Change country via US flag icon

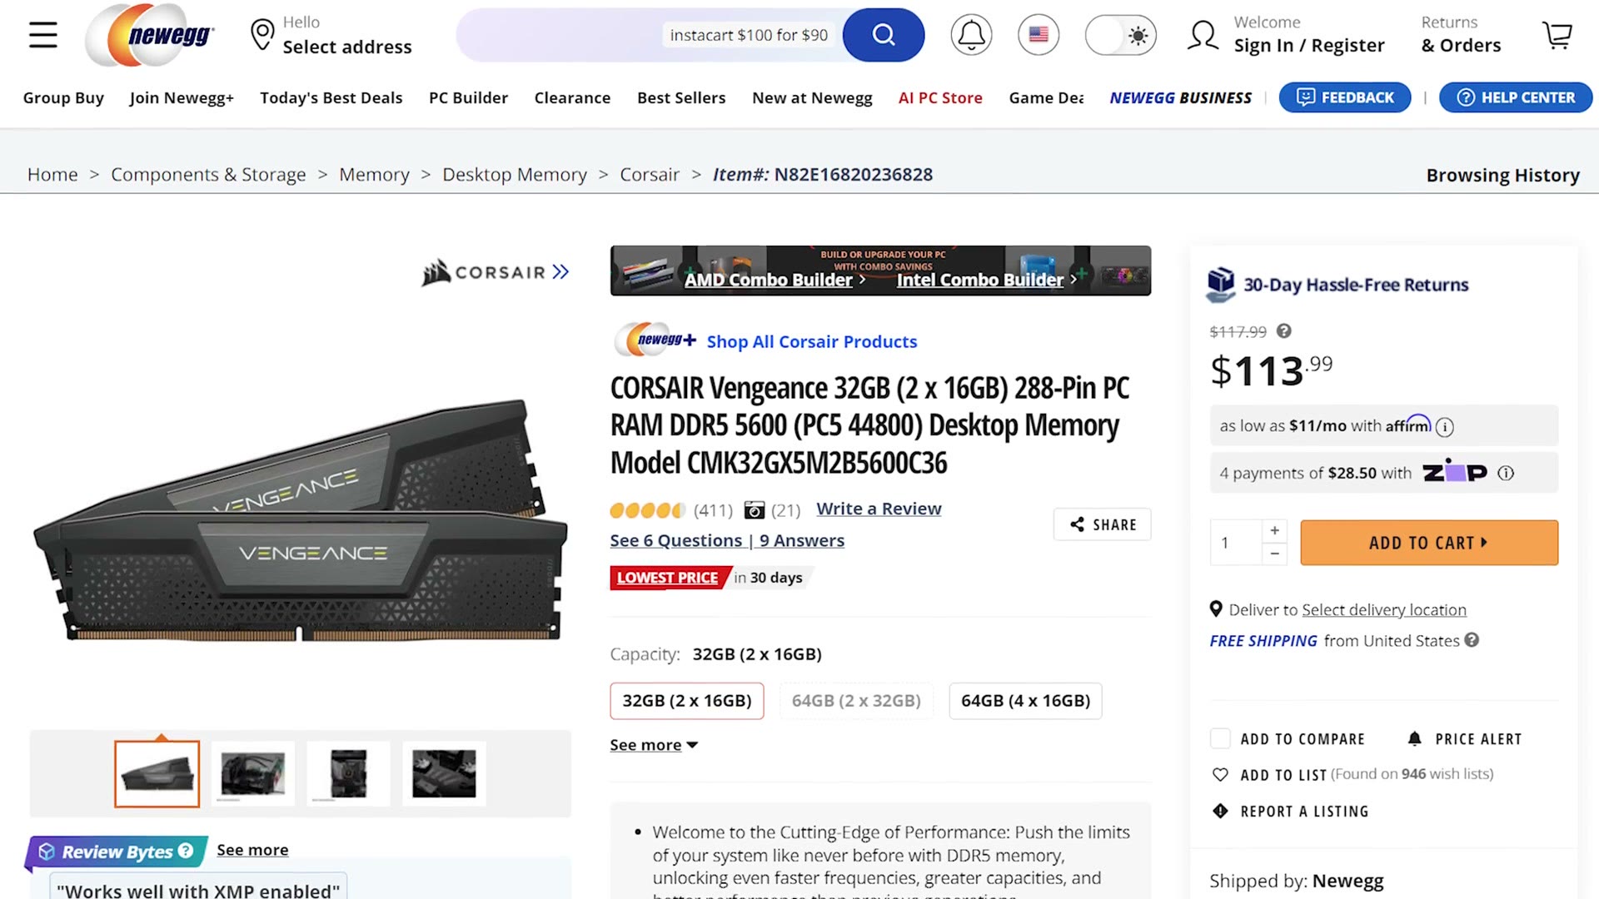(x=1039, y=35)
